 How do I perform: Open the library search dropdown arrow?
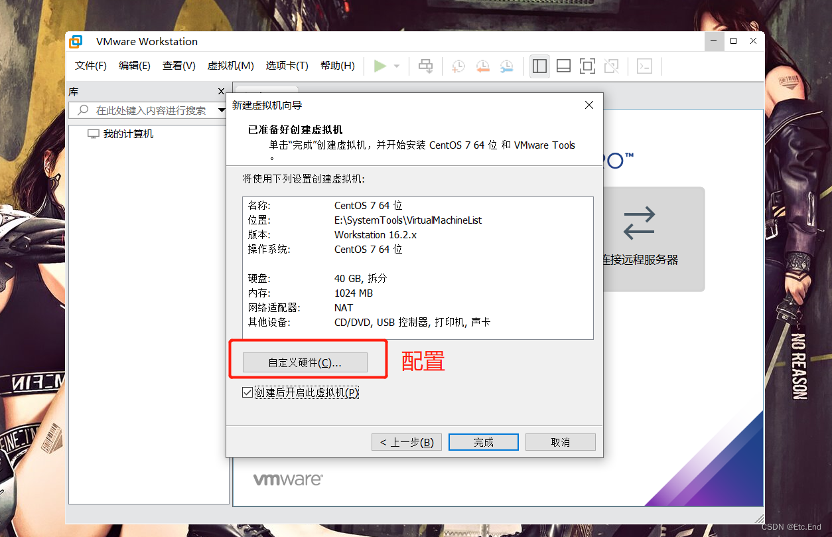click(222, 110)
